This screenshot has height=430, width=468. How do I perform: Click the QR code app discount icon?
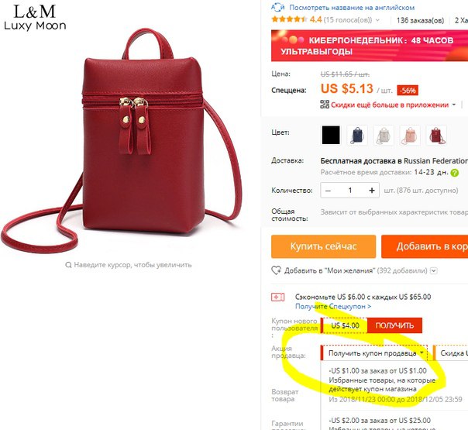[x=325, y=105]
